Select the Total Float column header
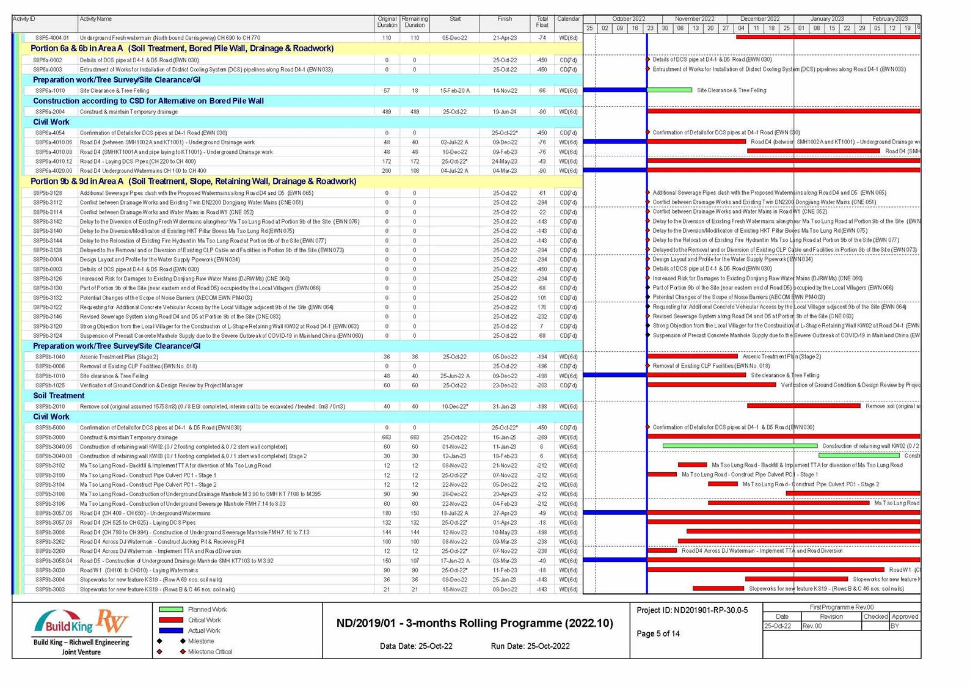The height and width of the screenshot is (686, 970). click(x=542, y=23)
